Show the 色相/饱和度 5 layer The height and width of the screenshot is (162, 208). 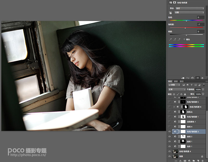[170, 102]
